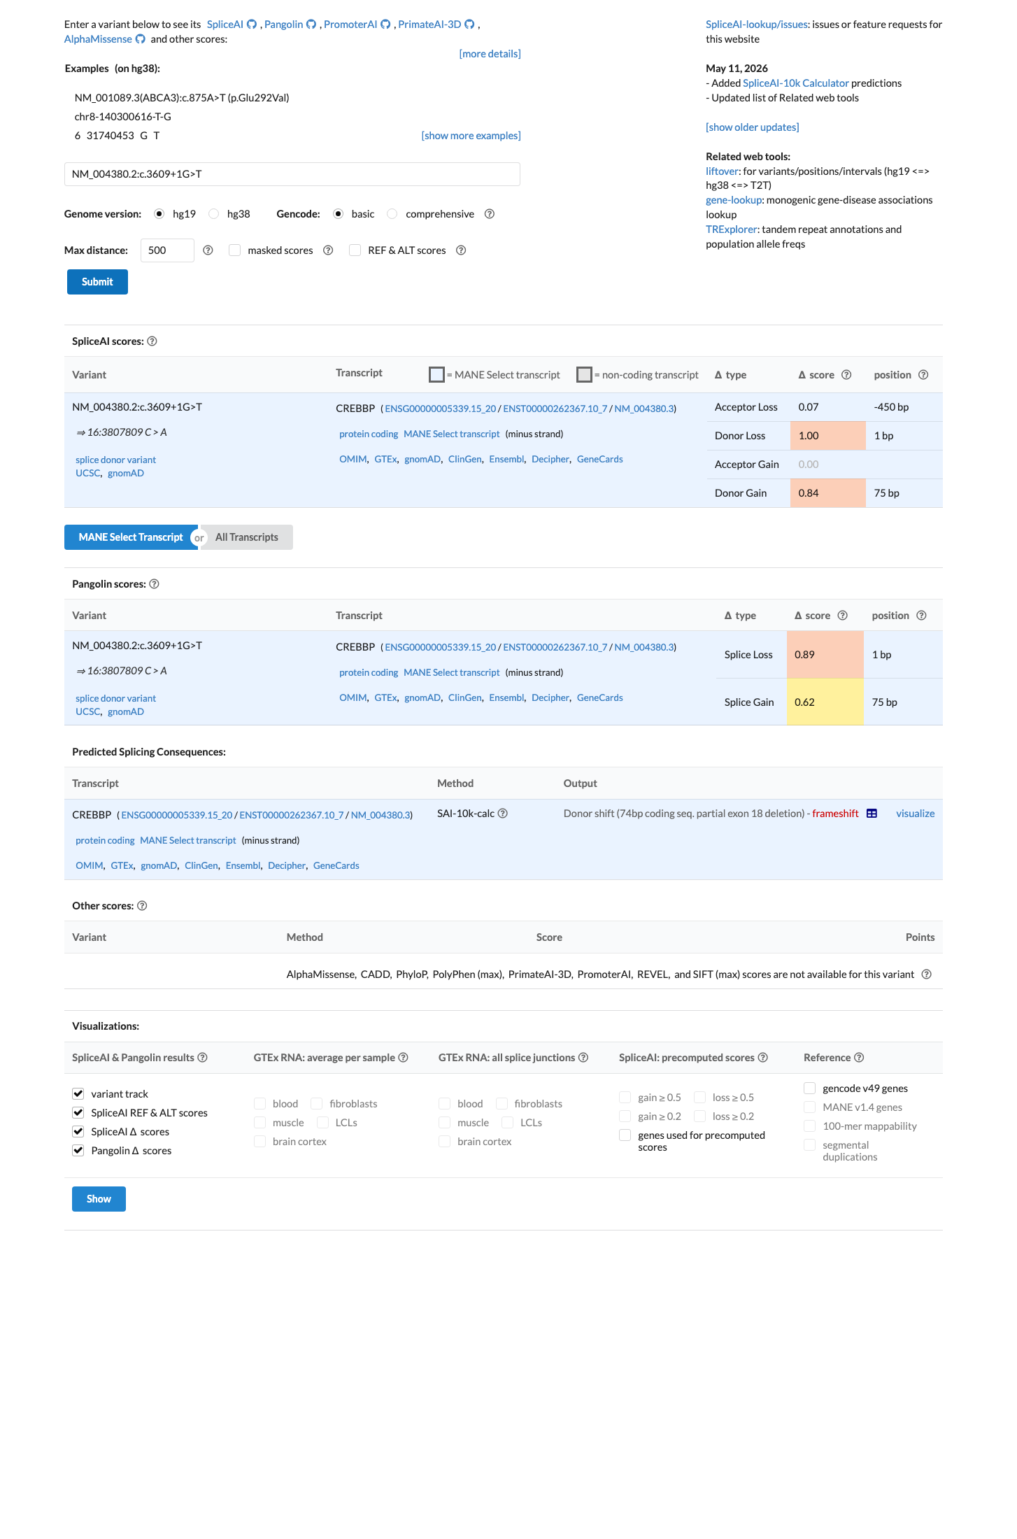This screenshot has height=1539, width=1017.
Task: Select example NM_001089.3(ABCA3):c.875A>T
Action: point(182,98)
